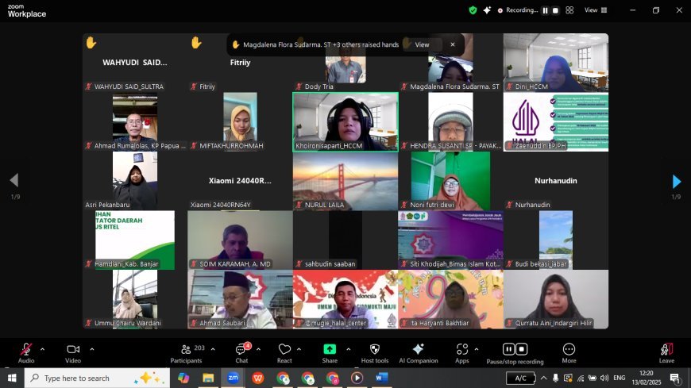Select Dini_HCCM video tile
Screen dimensions: 691x388
[556, 63]
